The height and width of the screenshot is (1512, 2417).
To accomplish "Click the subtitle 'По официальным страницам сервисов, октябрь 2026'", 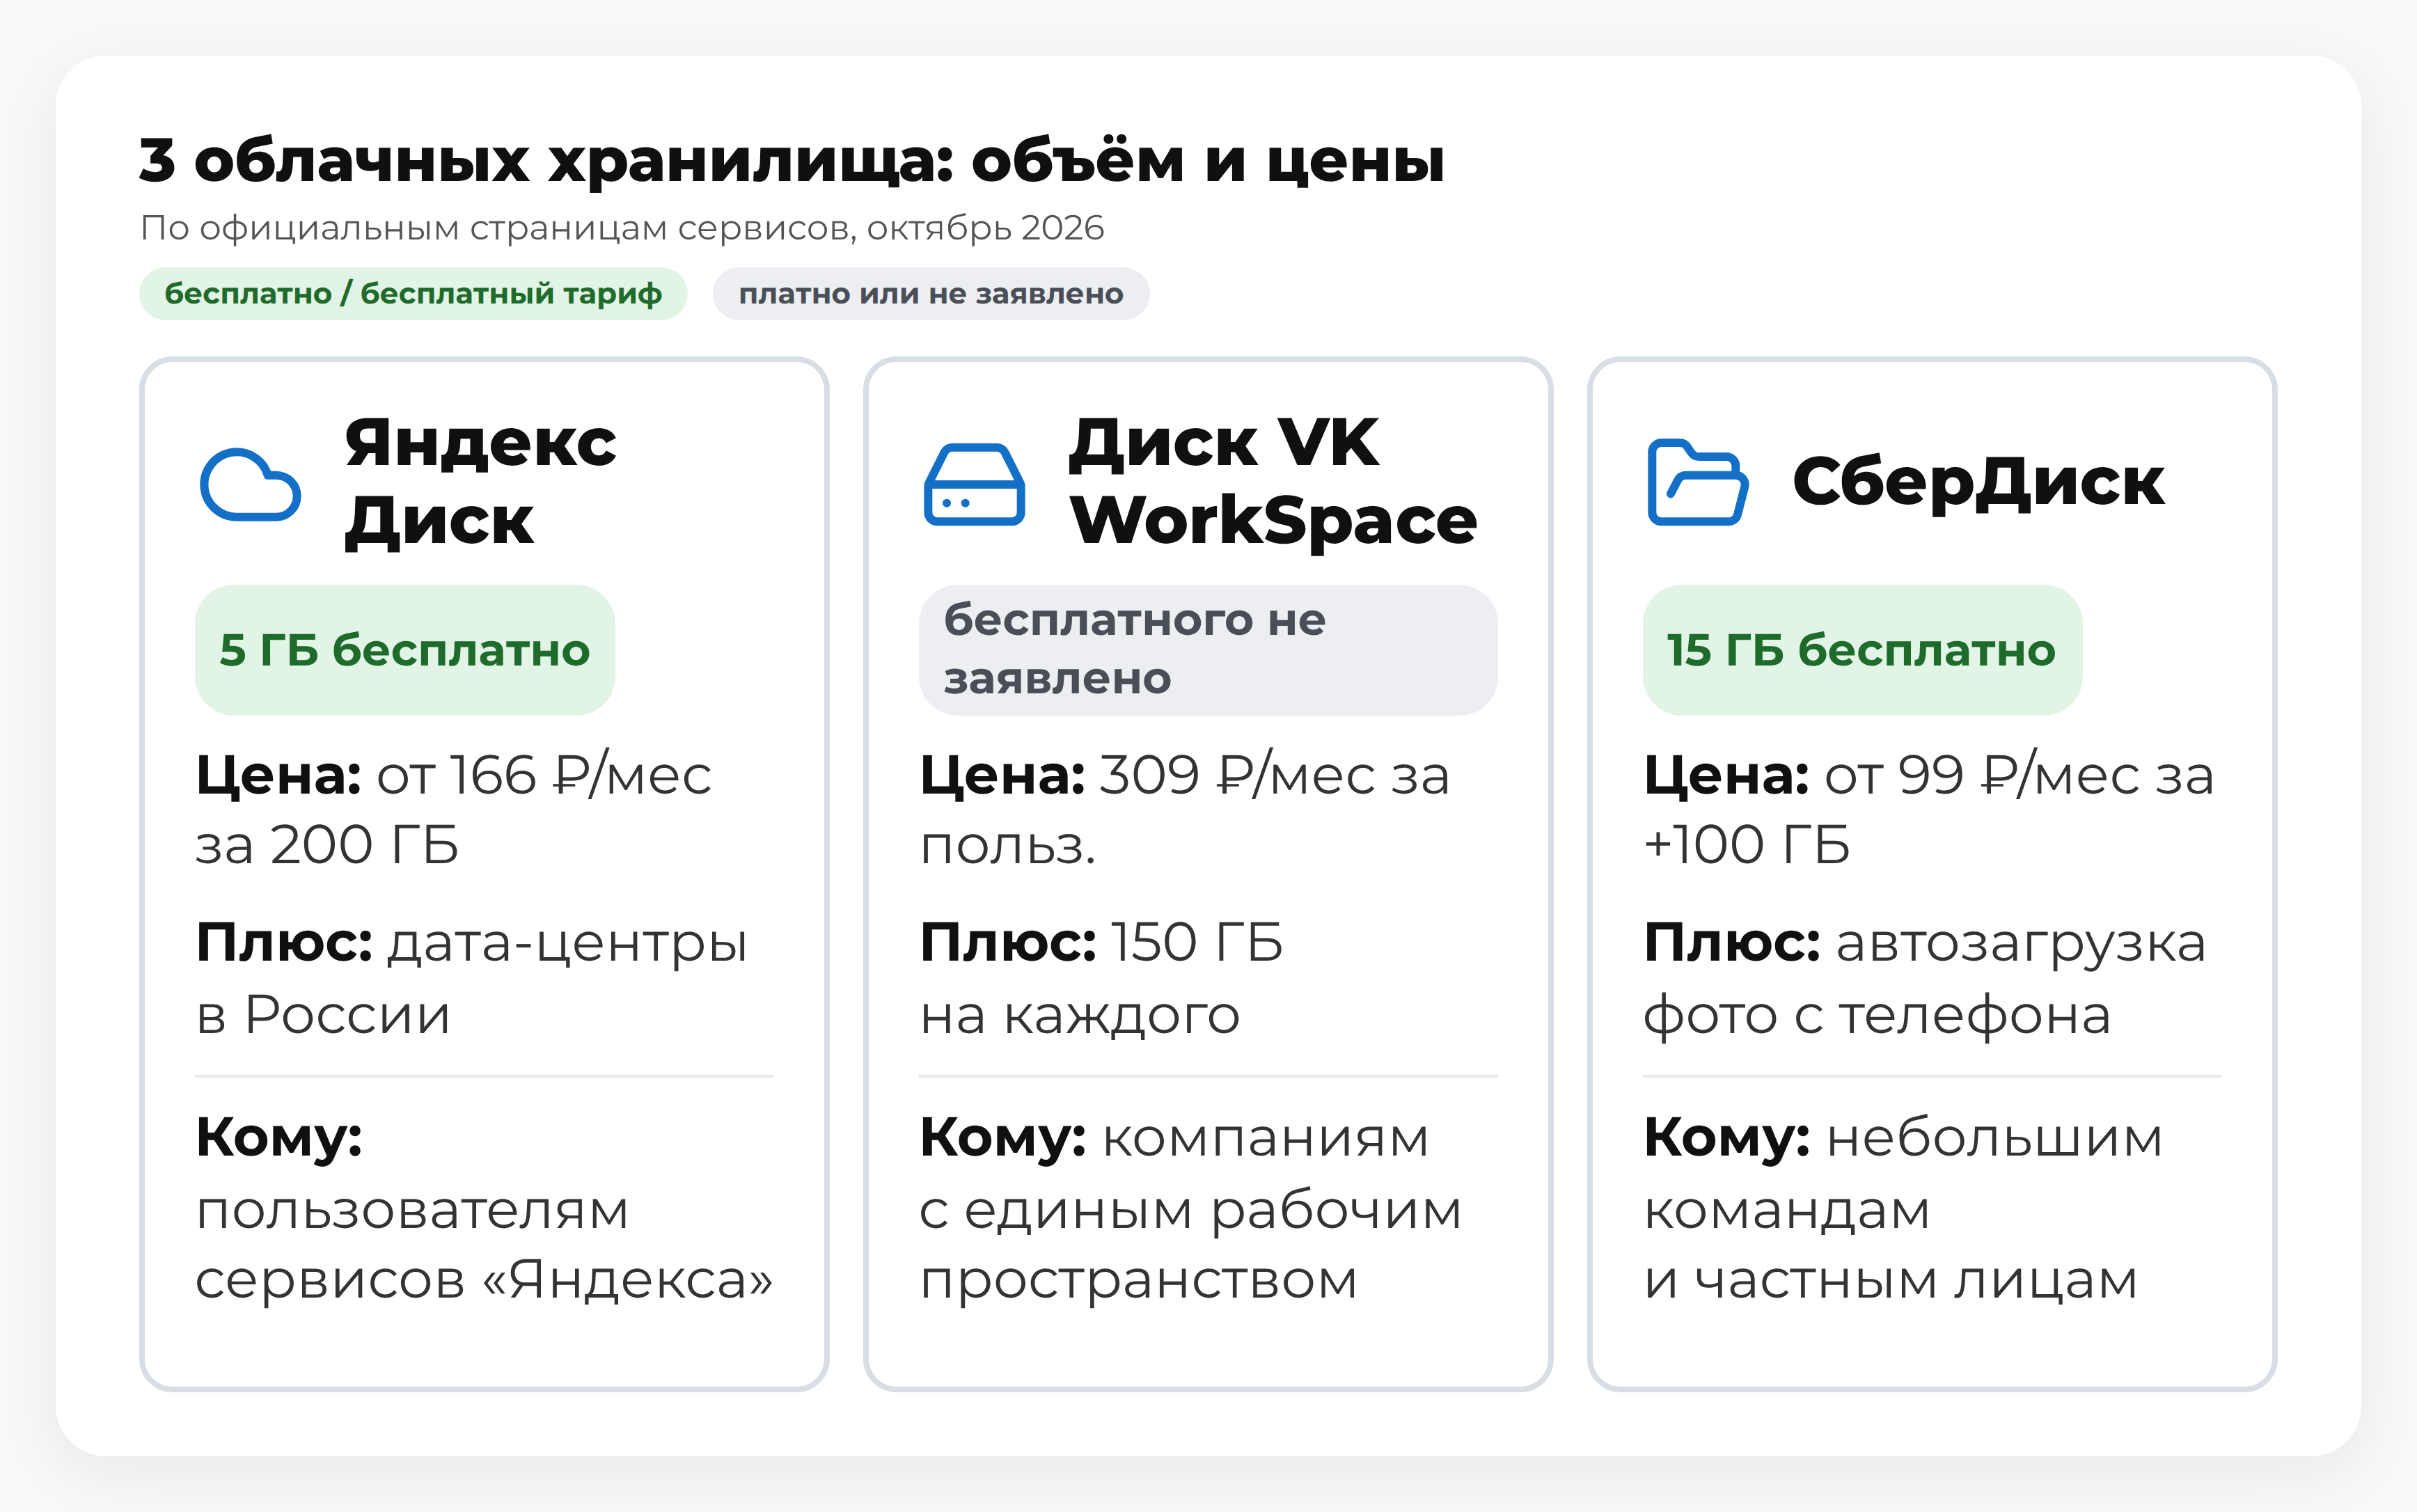I will (x=622, y=228).
